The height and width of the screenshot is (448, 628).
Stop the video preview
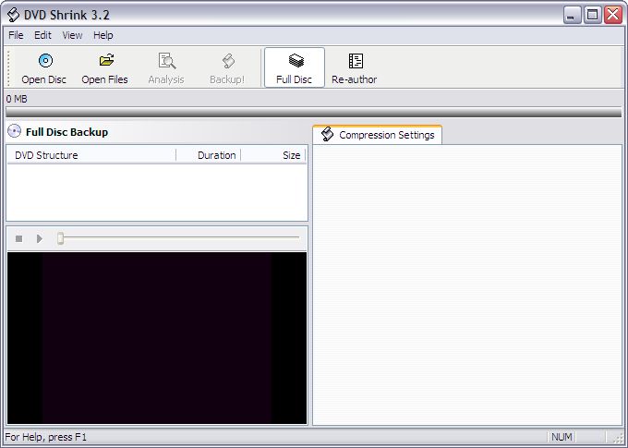coord(18,239)
